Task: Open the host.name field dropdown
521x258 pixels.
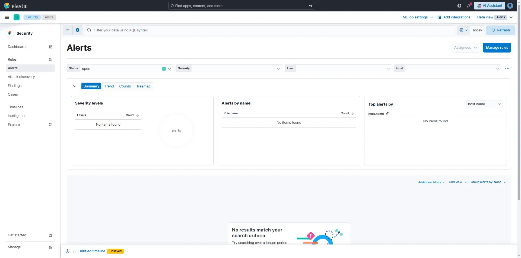Action: [x=484, y=104]
